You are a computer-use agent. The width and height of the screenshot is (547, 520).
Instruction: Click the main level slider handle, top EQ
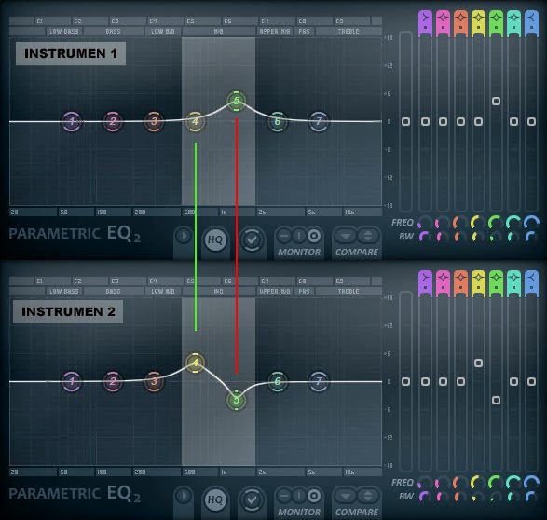click(x=405, y=122)
